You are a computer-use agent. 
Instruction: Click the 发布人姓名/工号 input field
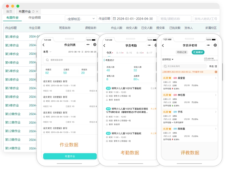click(x=206, y=19)
